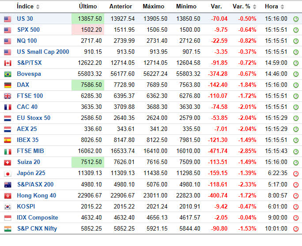The height and width of the screenshot is (246, 302).
Task: Click the Swiss flag beside Suiza 20
Action: click(8, 162)
